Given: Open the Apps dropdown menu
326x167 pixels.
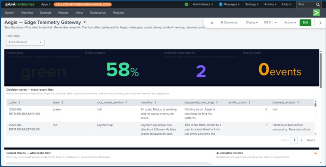Looking at the screenshot, I should [46, 4].
